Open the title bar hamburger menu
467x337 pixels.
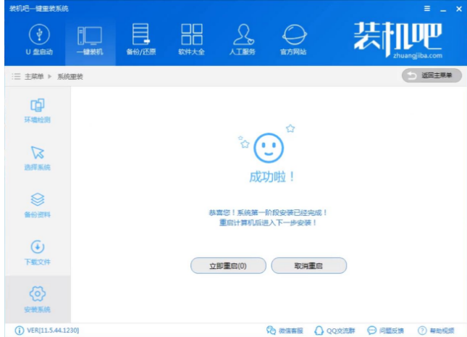click(x=427, y=9)
